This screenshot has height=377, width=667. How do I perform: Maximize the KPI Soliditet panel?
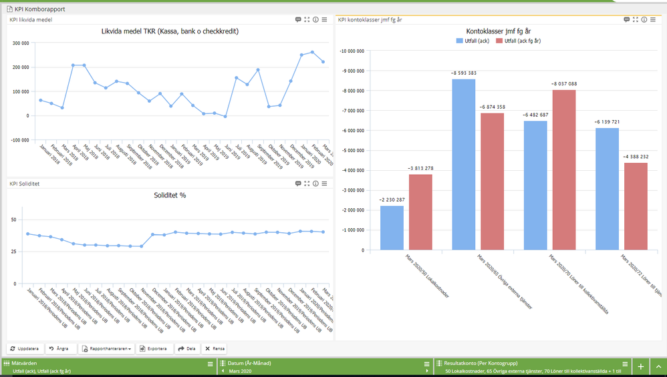tap(307, 183)
